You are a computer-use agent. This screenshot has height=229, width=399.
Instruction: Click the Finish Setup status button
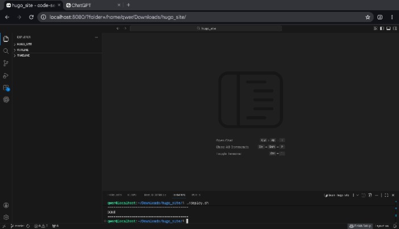click(x=360, y=226)
